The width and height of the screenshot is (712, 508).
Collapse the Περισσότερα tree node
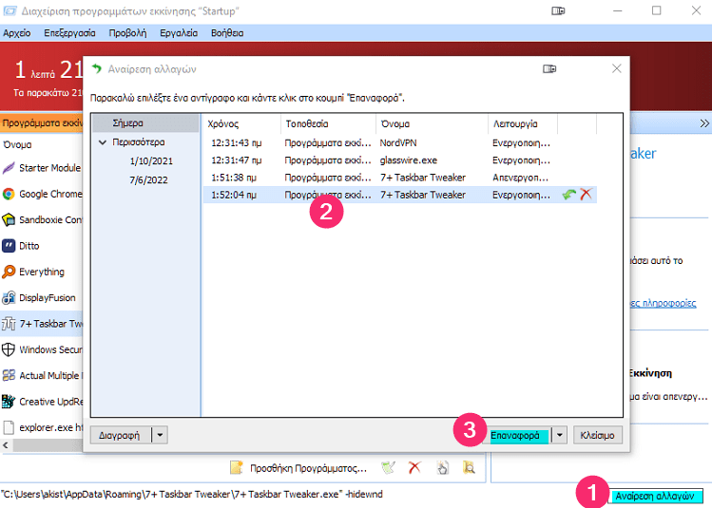point(103,142)
